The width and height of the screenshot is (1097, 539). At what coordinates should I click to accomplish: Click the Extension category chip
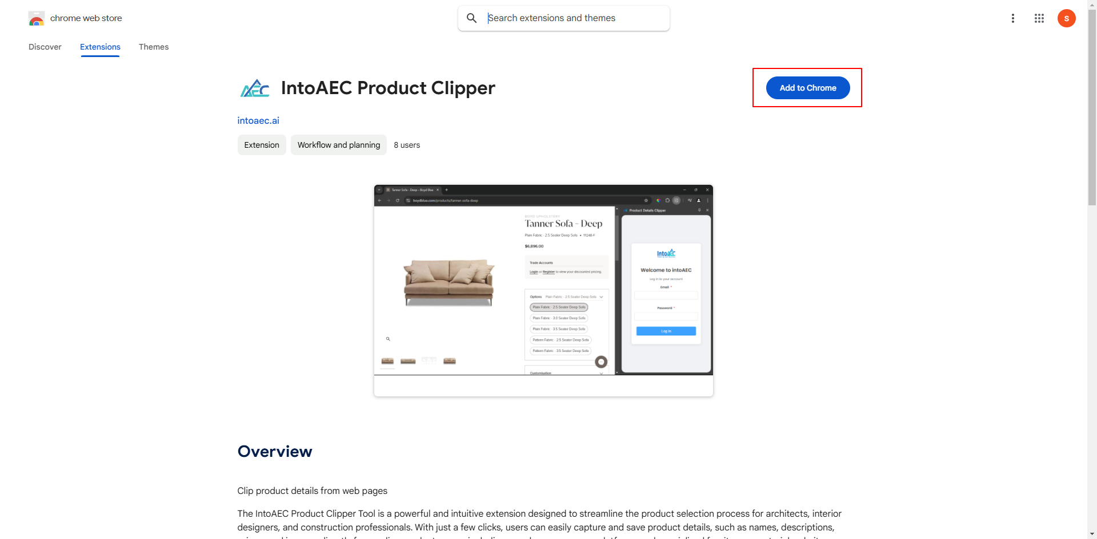point(262,145)
